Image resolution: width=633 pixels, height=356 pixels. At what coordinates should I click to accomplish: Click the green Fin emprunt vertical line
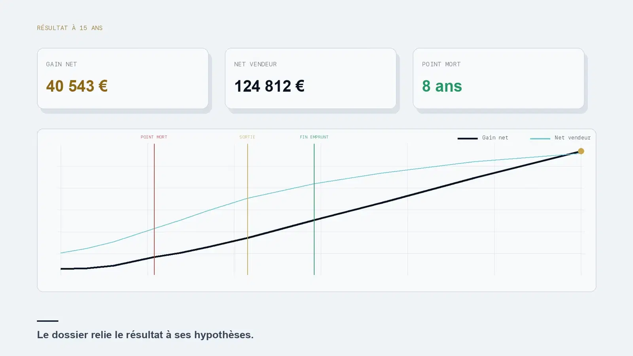(314, 209)
